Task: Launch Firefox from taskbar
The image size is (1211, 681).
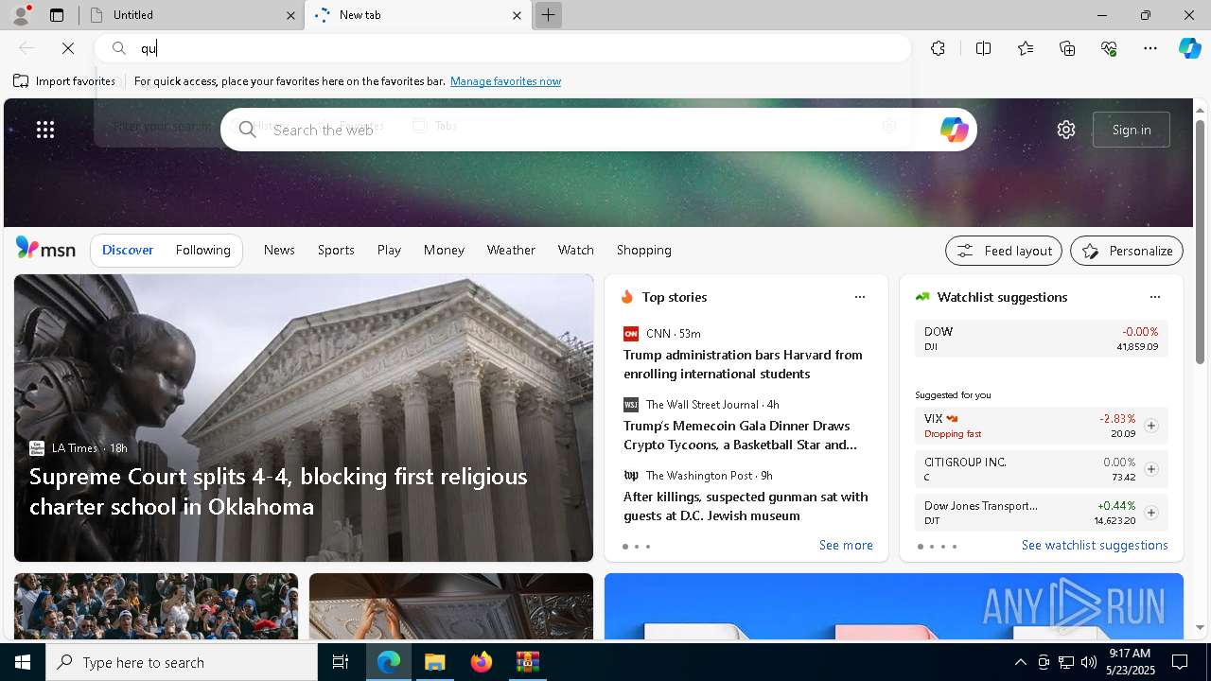Action: 482,662
